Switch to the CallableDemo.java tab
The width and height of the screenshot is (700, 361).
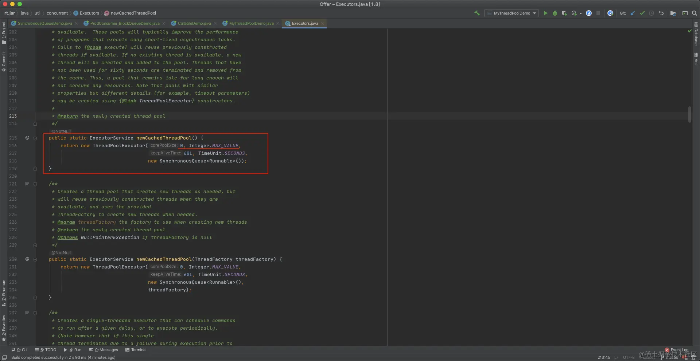point(194,23)
